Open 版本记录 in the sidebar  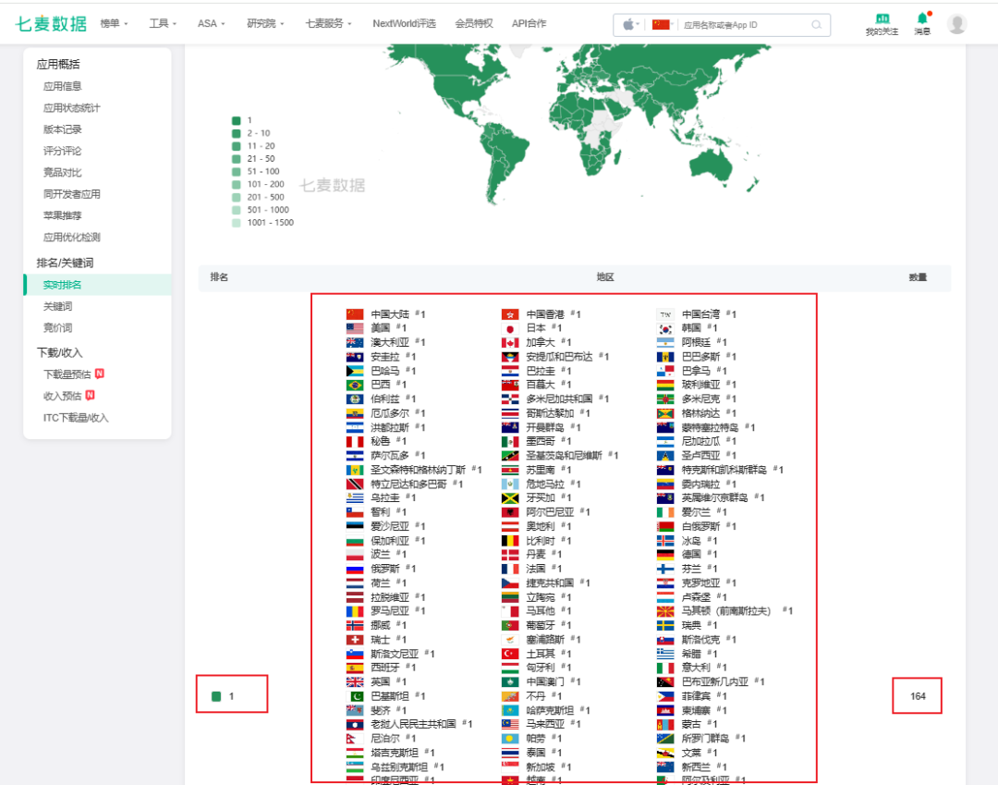63,129
